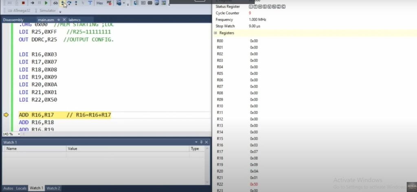Click the ATmega32 device button
This screenshot has width=417, height=192.
[19, 11]
